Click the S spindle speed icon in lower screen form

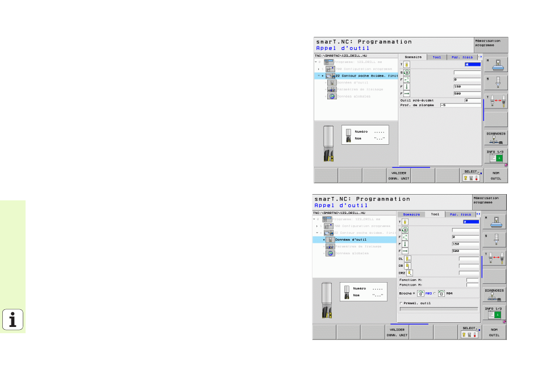tap(405, 230)
